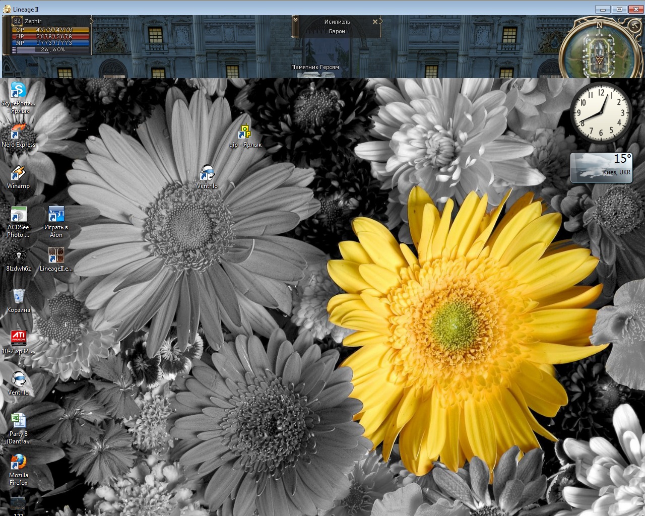Screen dimensions: 645x516
Task: Open the Skype Portable shortcut
Action: [x=18, y=97]
